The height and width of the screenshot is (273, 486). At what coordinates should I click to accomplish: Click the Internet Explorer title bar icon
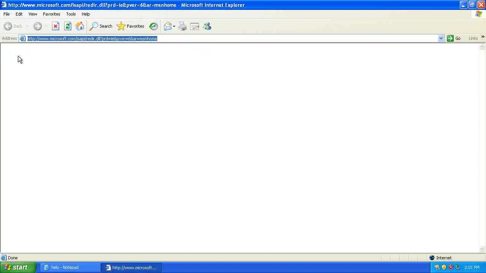4,5
